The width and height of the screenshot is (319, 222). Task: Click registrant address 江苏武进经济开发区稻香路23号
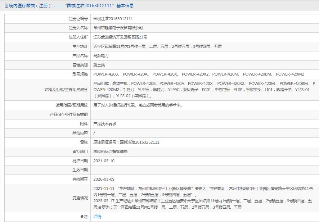point(120,37)
